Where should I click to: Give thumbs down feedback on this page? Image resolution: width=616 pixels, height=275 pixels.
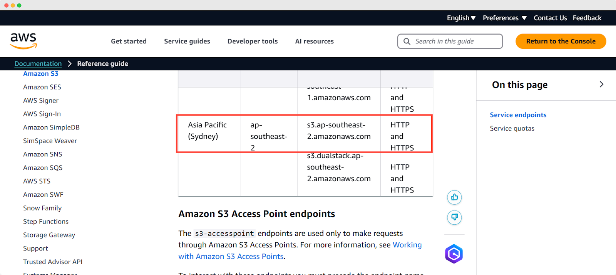tap(454, 217)
